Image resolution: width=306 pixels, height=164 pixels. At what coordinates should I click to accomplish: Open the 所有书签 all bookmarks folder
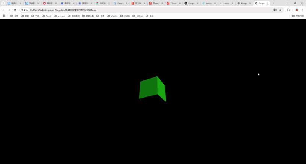point(298,16)
